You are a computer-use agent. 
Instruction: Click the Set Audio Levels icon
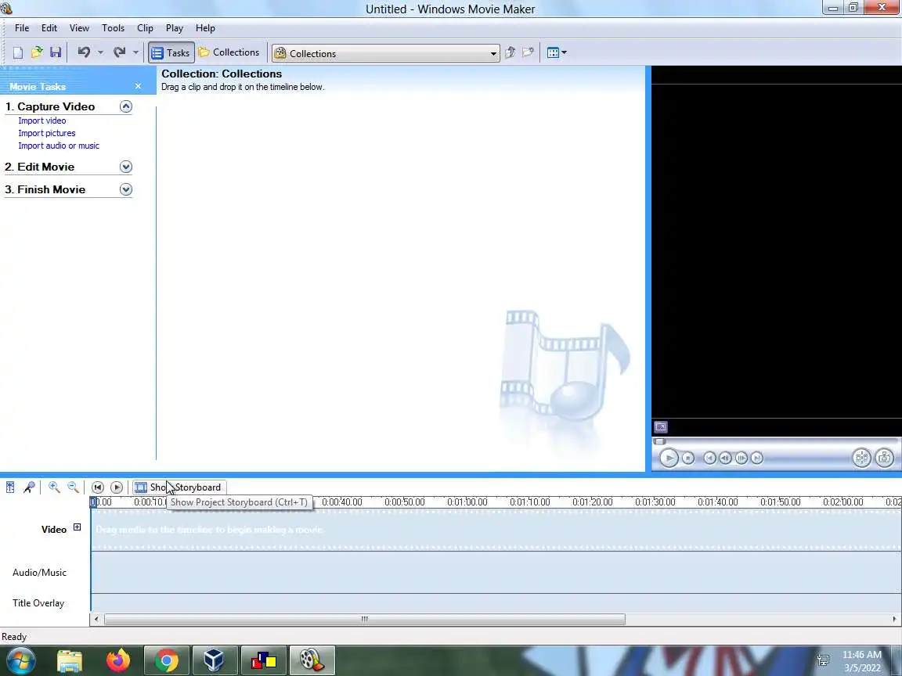(x=10, y=487)
